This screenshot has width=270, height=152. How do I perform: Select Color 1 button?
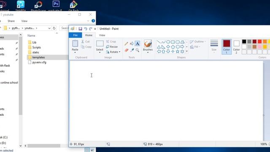227,47
